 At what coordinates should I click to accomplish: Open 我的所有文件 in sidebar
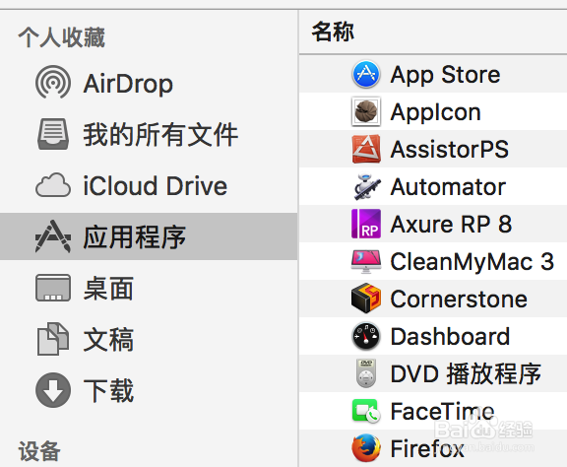coord(160,134)
